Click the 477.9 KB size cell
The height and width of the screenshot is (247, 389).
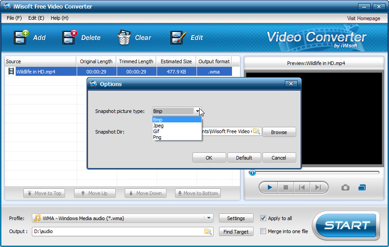[176, 72]
